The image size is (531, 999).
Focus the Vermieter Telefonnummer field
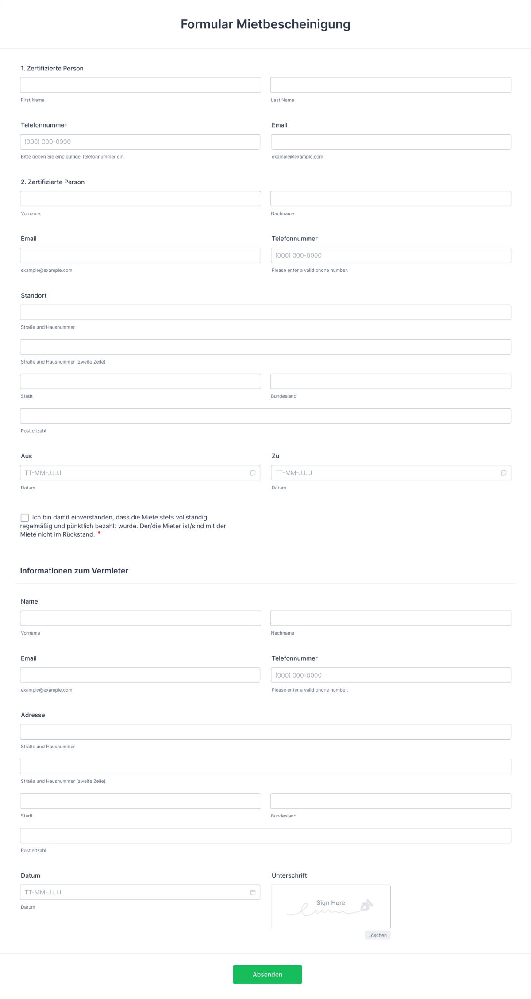pyautogui.click(x=391, y=675)
